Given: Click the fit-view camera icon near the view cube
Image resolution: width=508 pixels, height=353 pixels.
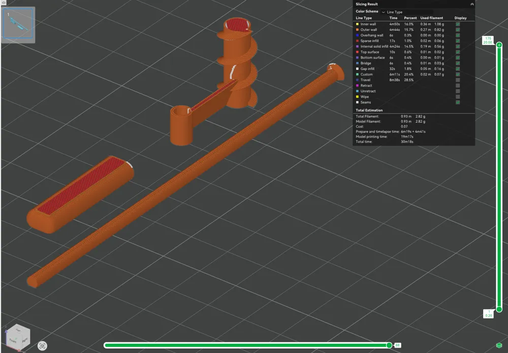Looking at the screenshot, I should [x=42, y=346].
